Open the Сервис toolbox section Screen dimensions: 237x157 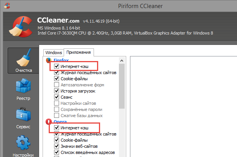click(23, 118)
